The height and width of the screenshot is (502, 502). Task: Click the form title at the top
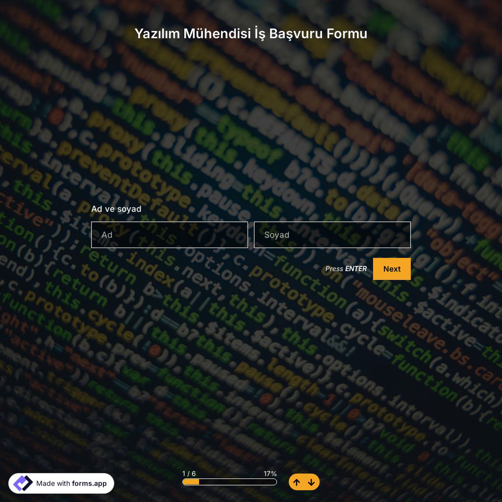click(x=251, y=34)
